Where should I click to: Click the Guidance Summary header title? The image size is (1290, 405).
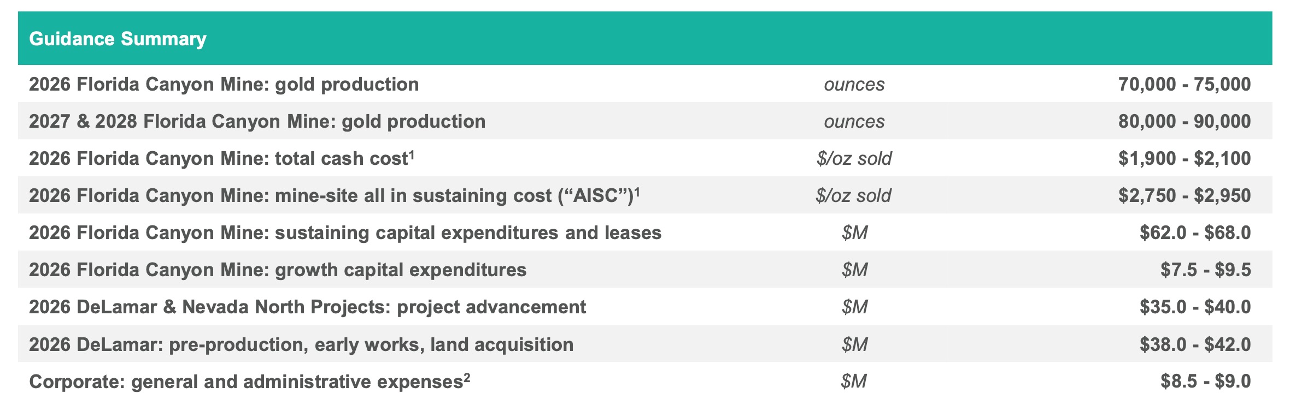118,39
